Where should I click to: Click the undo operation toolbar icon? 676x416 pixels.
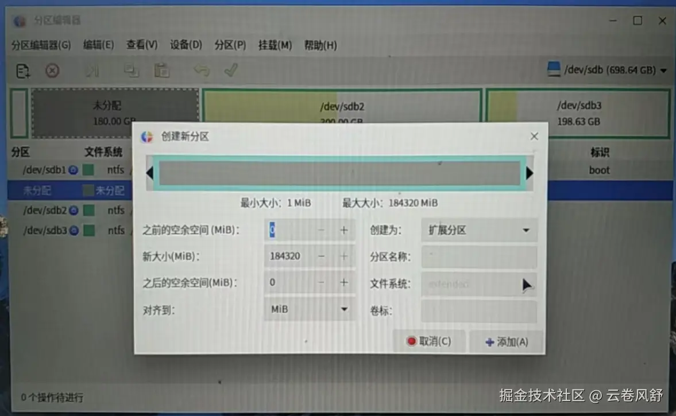tap(201, 70)
